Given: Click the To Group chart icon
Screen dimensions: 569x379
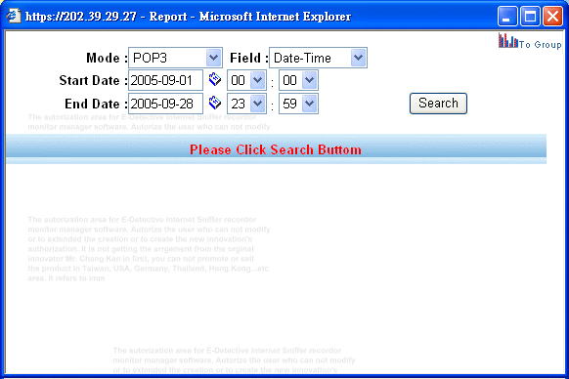Looking at the screenshot, I should pos(508,41).
